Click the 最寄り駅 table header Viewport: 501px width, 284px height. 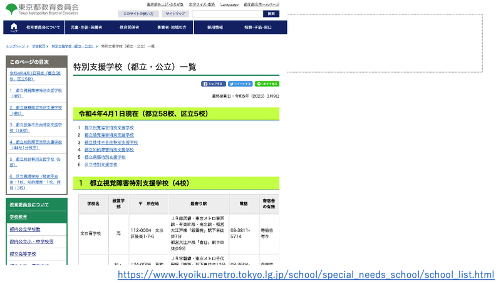tap(199, 203)
